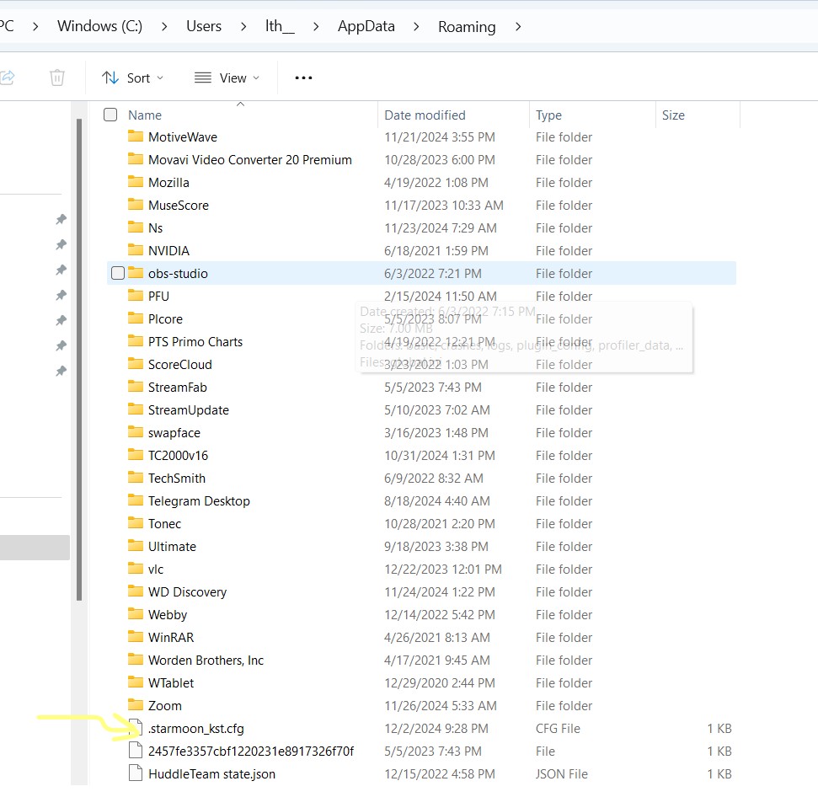The width and height of the screenshot is (818, 797).
Task: Navigate to AppData in the breadcrumb
Action: [366, 26]
